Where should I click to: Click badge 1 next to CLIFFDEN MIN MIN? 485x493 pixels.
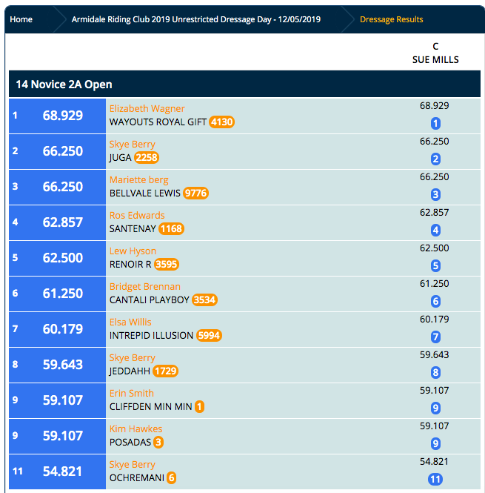point(199,406)
